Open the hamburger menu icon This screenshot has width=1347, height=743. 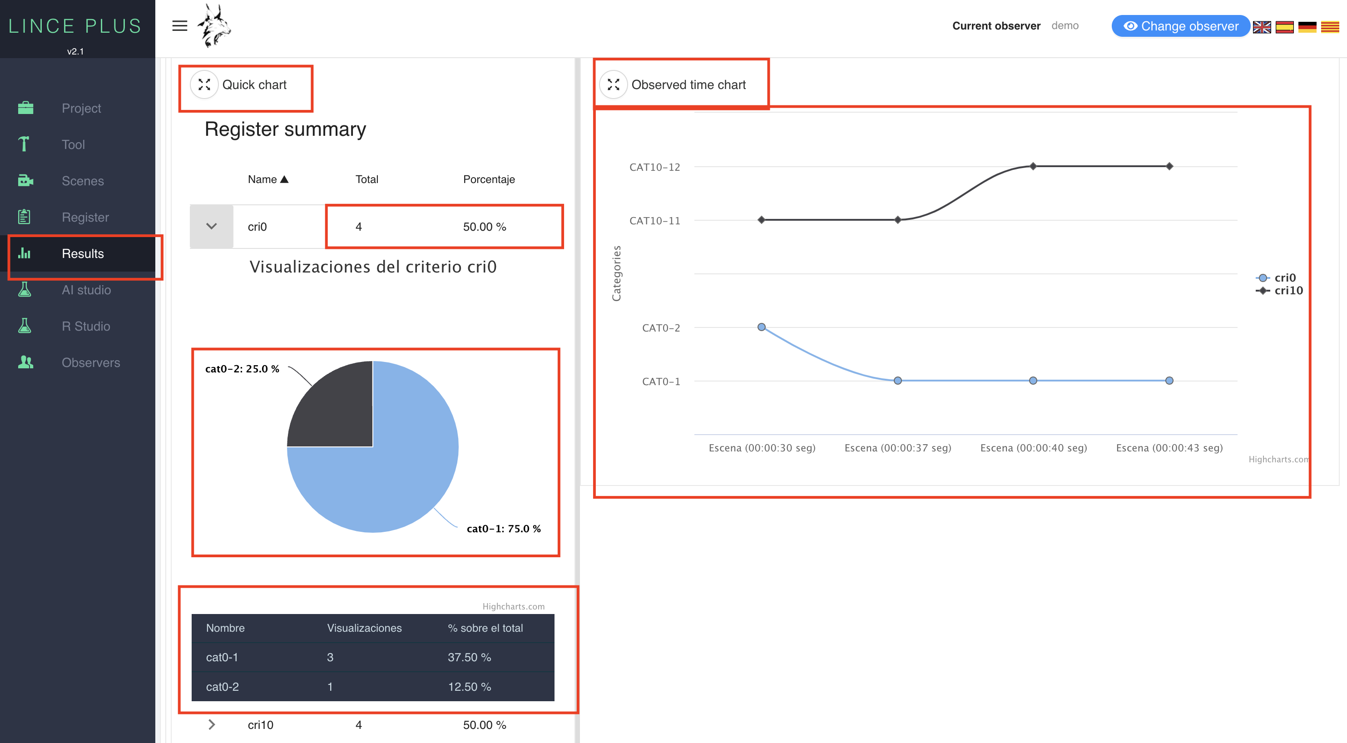[x=179, y=25]
